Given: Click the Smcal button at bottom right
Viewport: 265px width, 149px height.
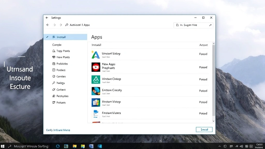Looking at the screenshot, I should click(x=204, y=129).
